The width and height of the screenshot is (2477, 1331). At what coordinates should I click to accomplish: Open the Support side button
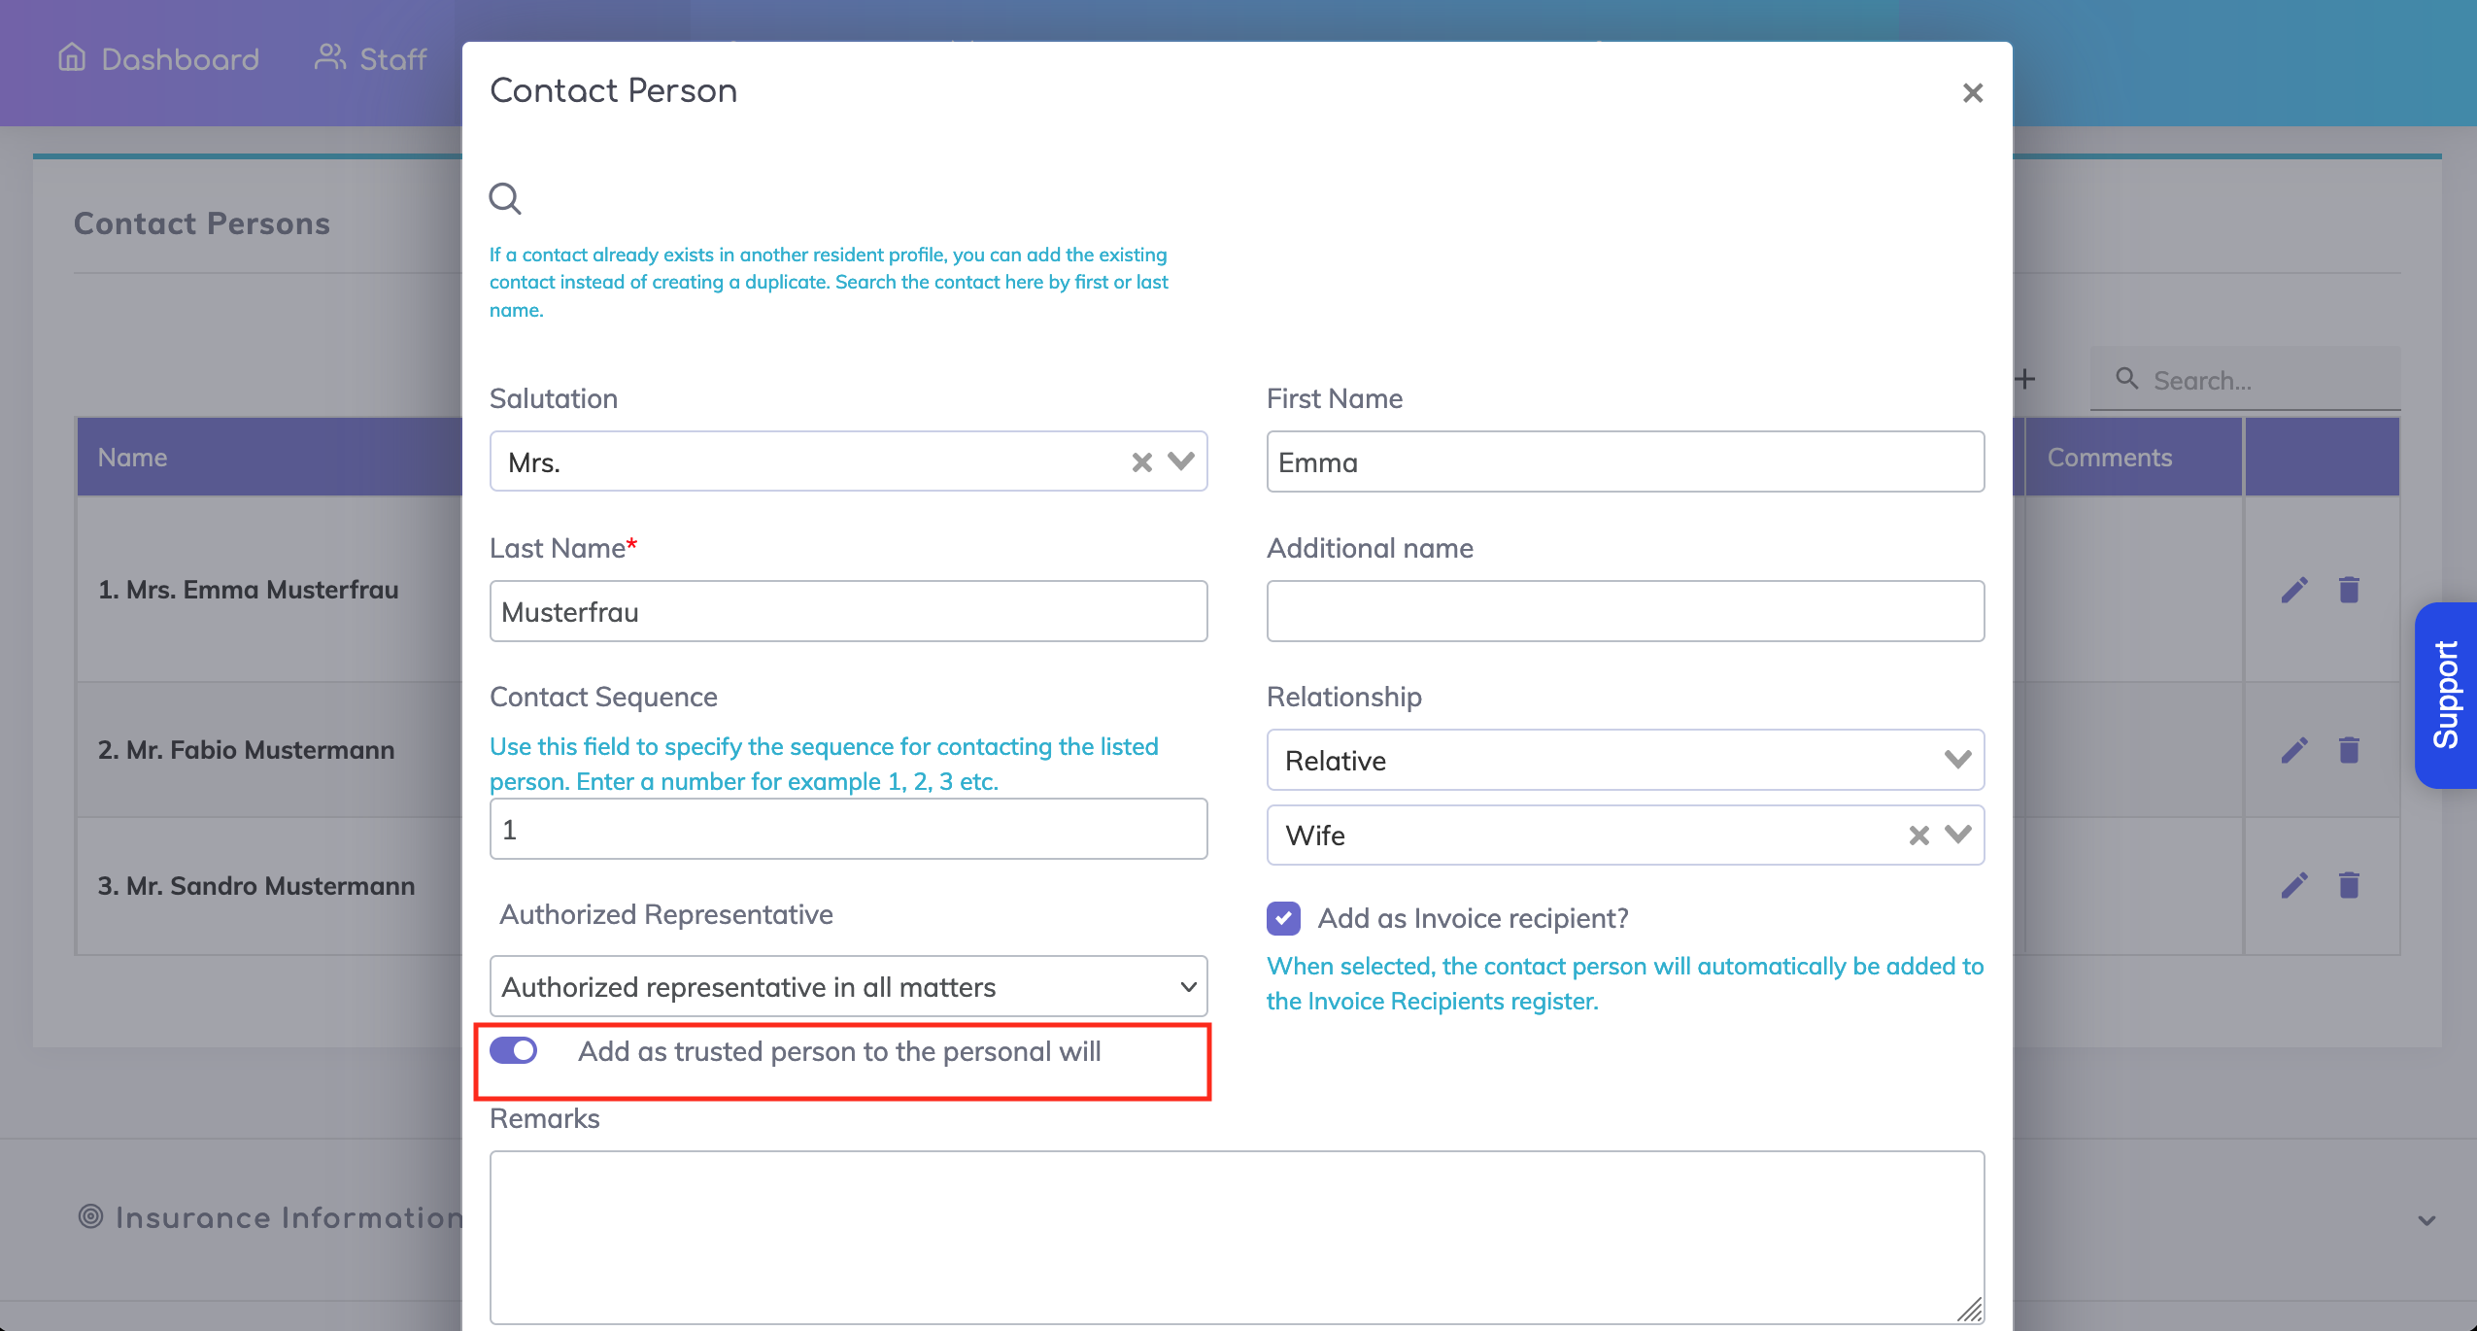point(2446,695)
